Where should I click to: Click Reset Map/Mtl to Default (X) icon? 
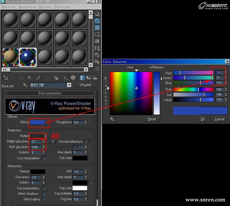[29, 78]
